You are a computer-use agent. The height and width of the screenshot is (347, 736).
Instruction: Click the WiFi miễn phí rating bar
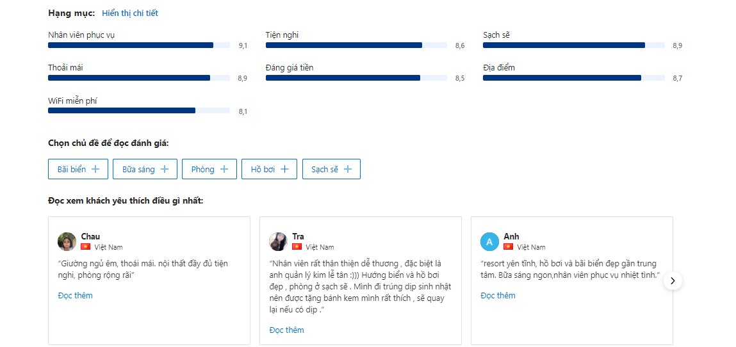coord(138,111)
